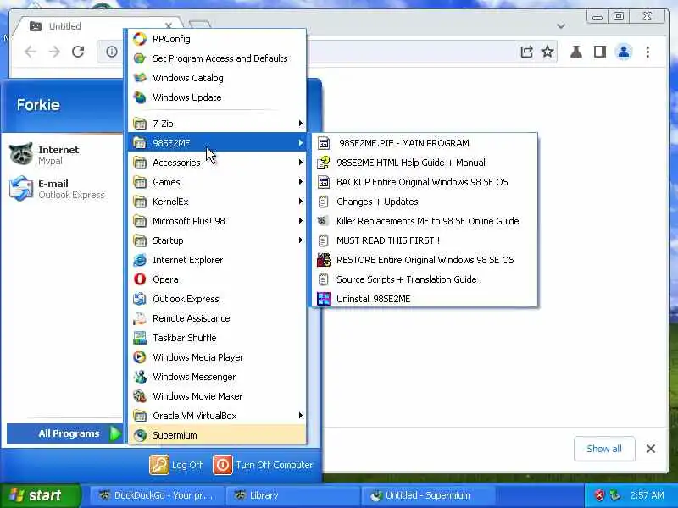Click the Log Off key icon
678x508 pixels.
[x=159, y=465]
